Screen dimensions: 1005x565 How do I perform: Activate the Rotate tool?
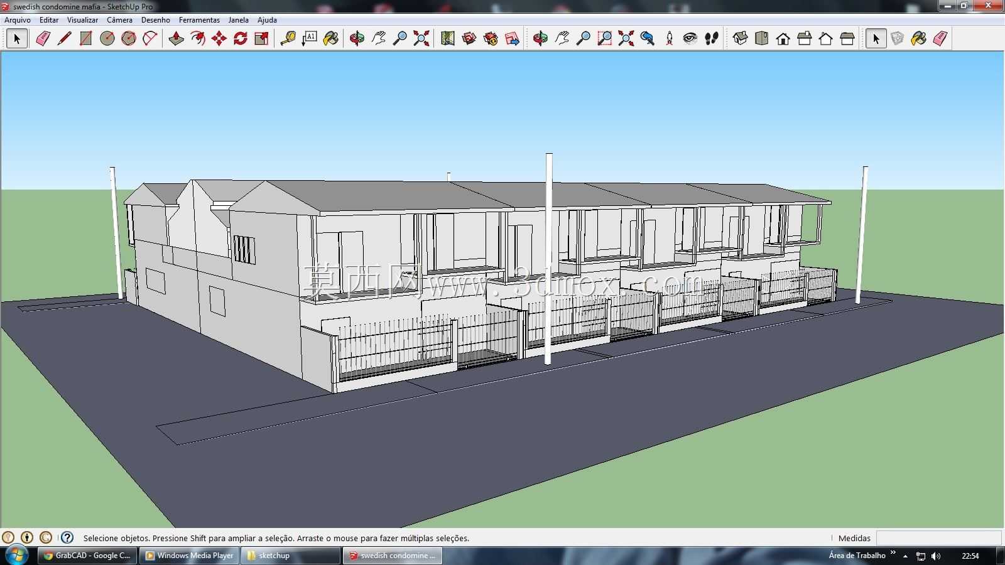click(x=240, y=38)
